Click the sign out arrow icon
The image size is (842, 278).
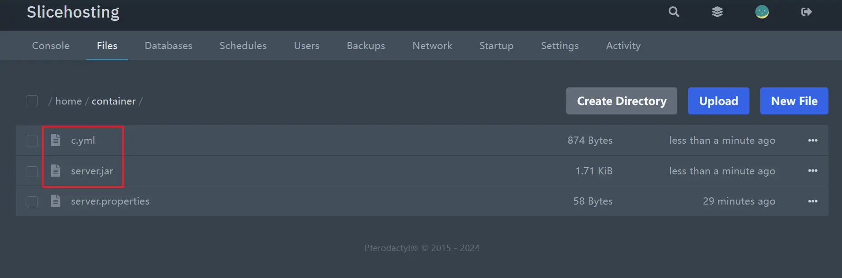(x=806, y=12)
